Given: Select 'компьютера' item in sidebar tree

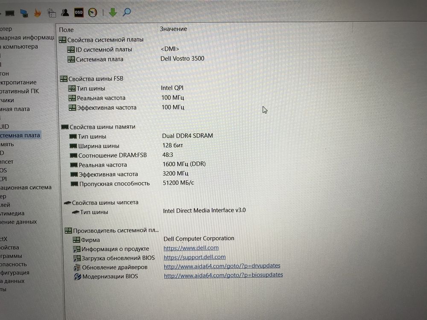Looking at the screenshot, I should click(x=20, y=47).
